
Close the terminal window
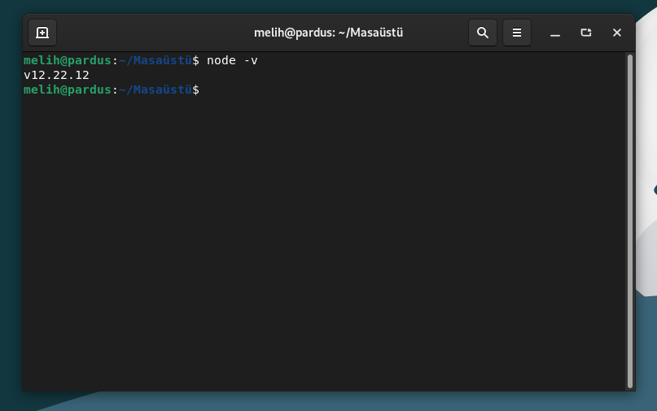617,33
